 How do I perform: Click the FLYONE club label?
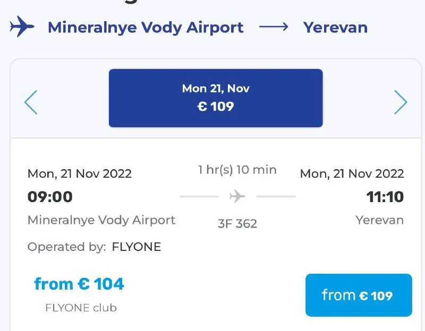tap(81, 308)
